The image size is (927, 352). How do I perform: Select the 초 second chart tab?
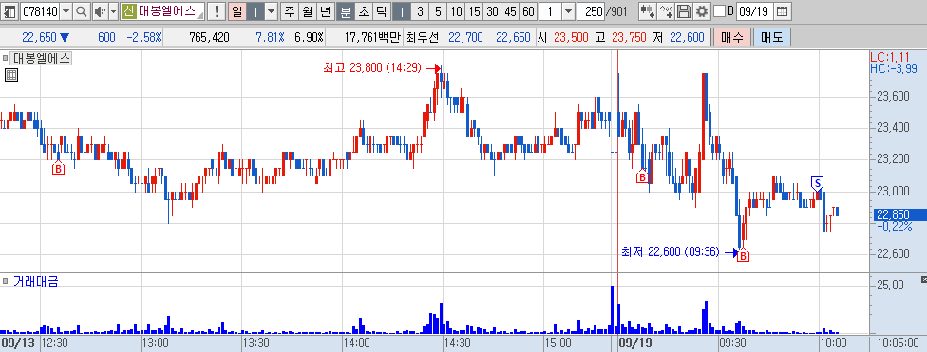pos(364,10)
